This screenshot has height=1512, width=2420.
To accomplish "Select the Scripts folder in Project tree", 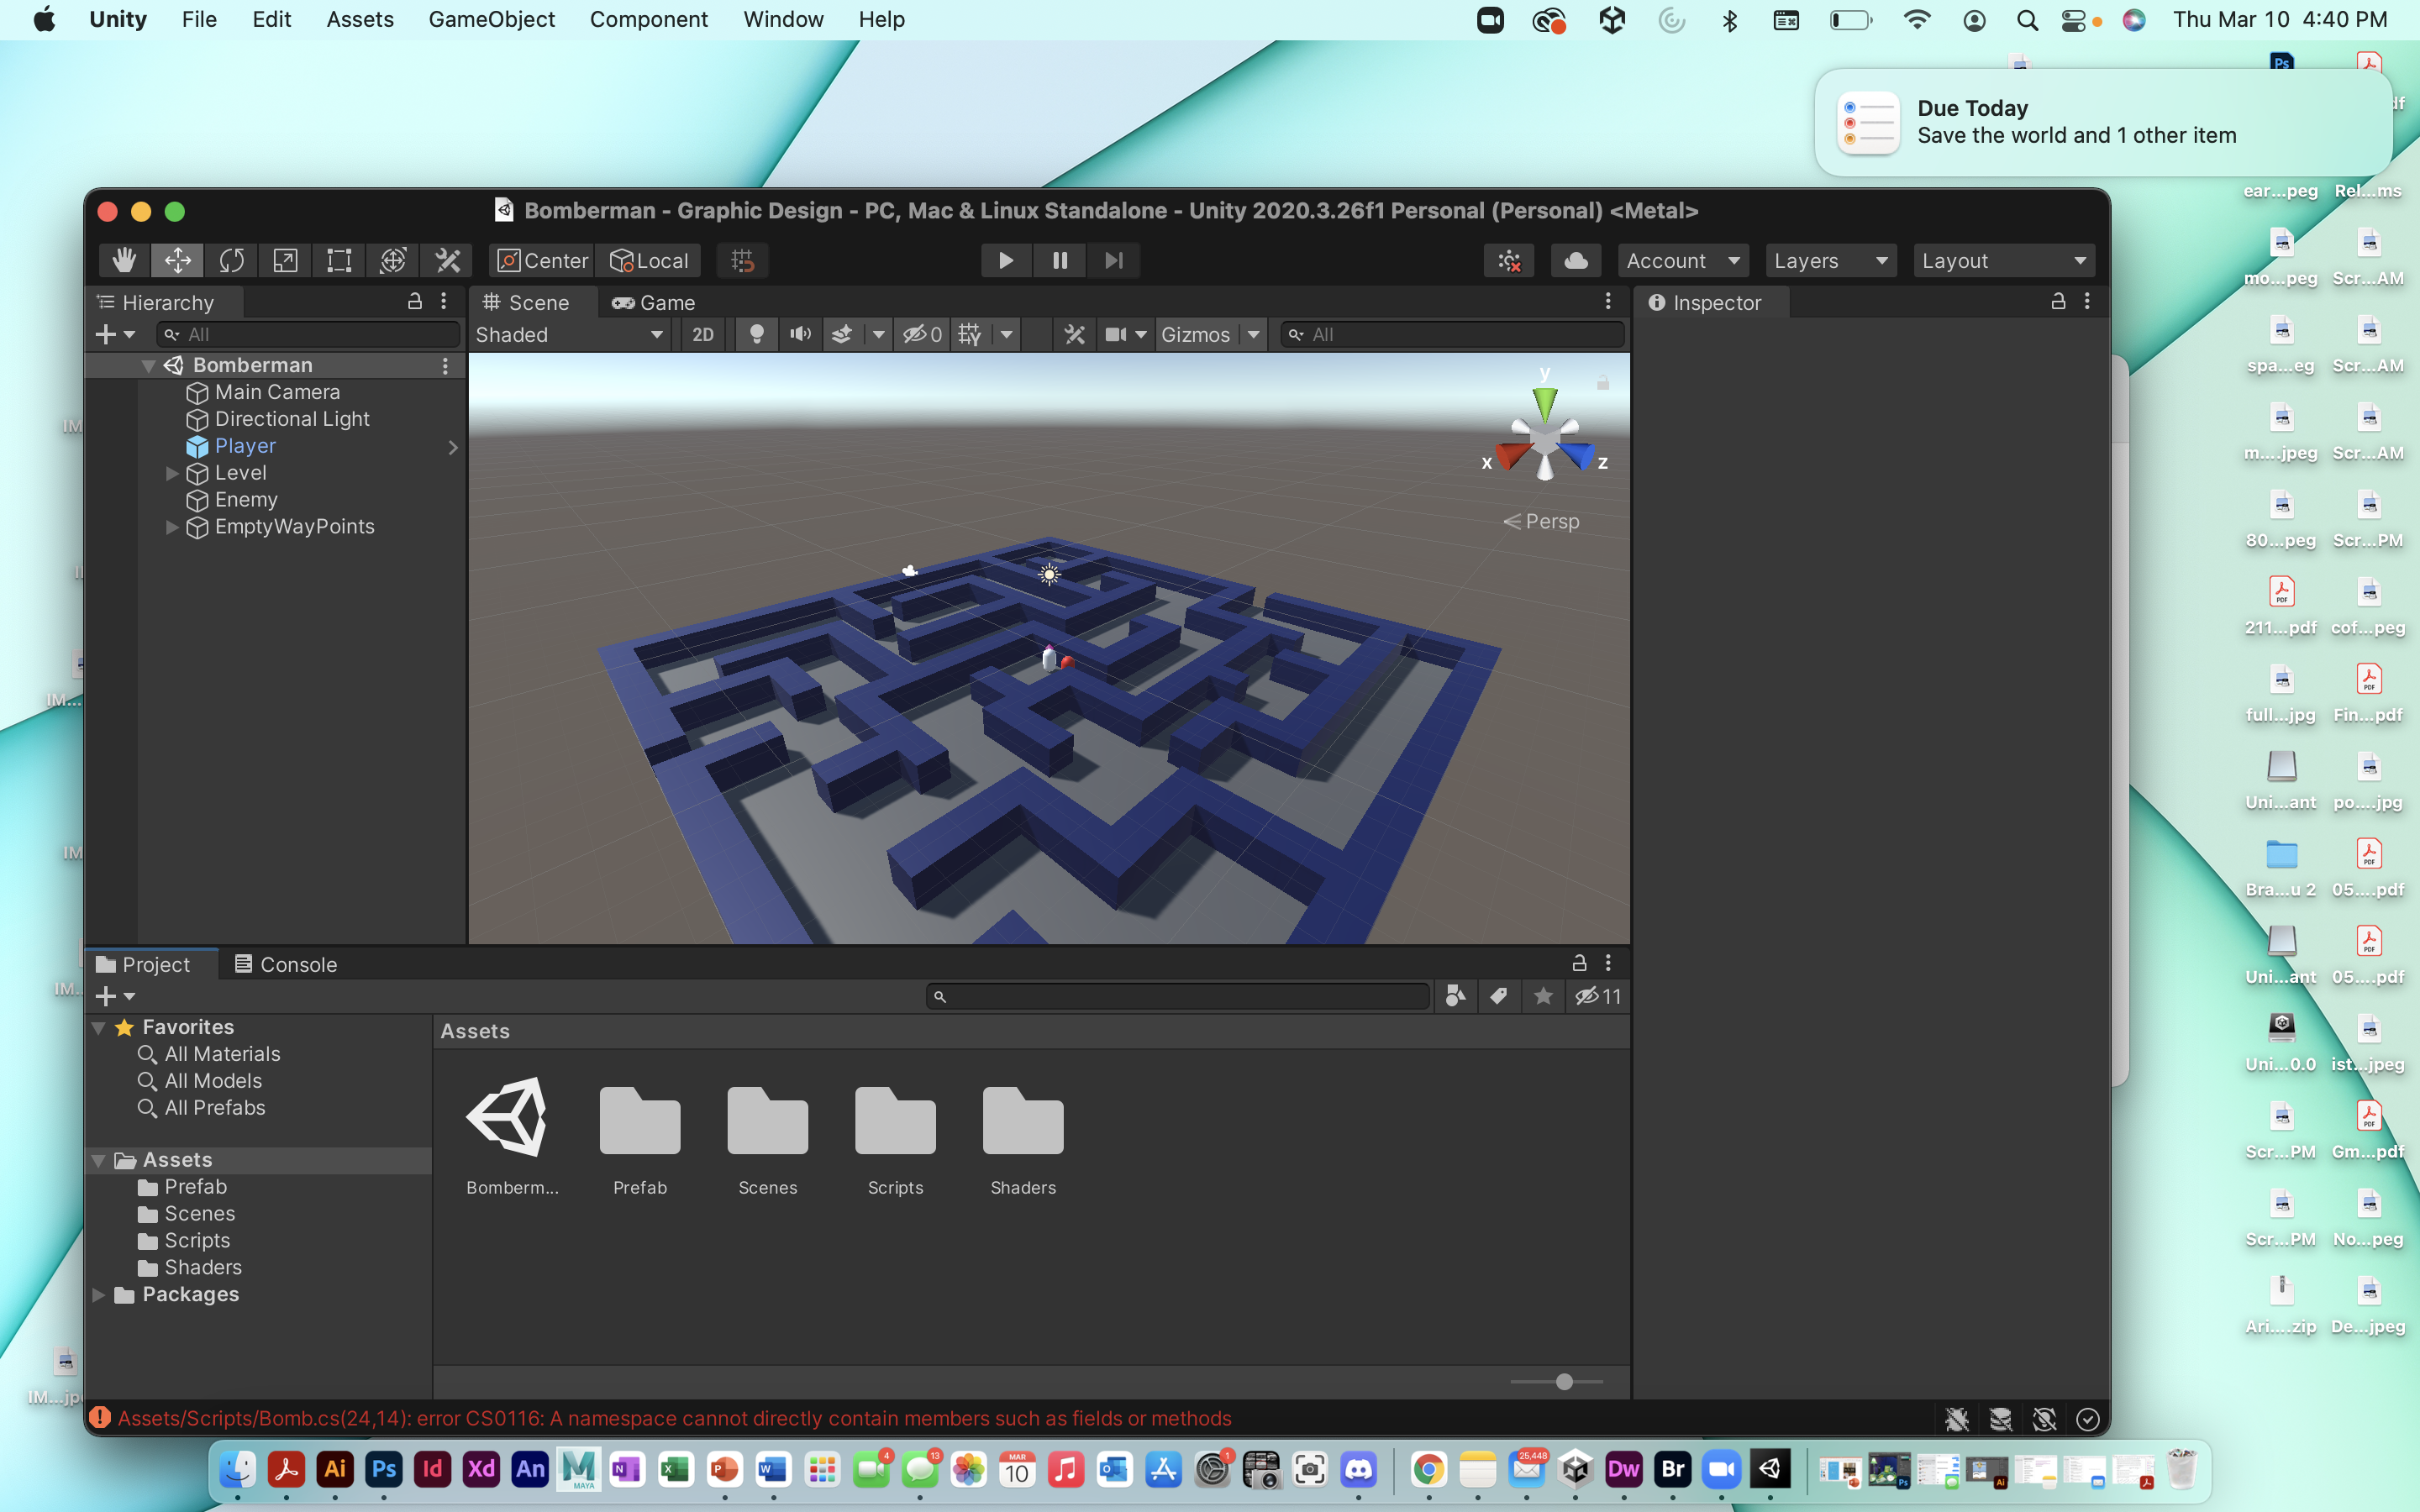I will [197, 1241].
